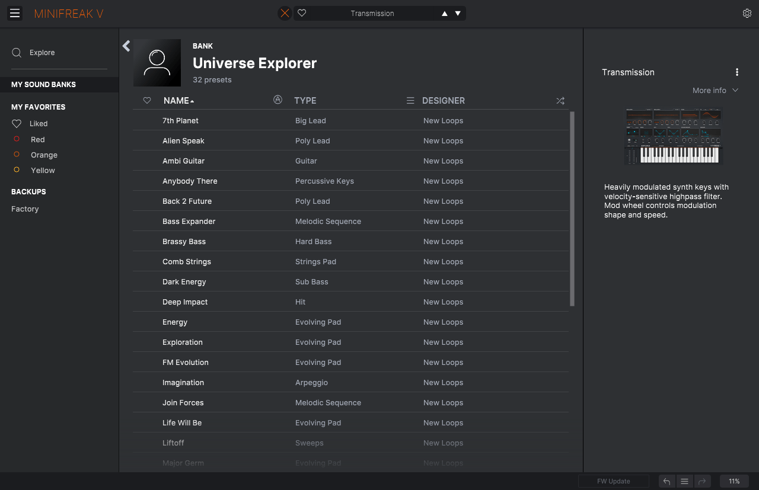Open the settings gear icon
Viewport: 759px width, 490px height.
[x=747, y=14]
